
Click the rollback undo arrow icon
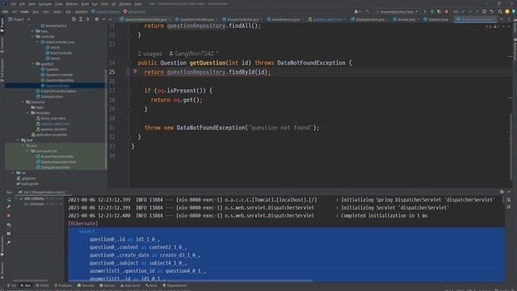pyautogui.click(x=491, y=11)
